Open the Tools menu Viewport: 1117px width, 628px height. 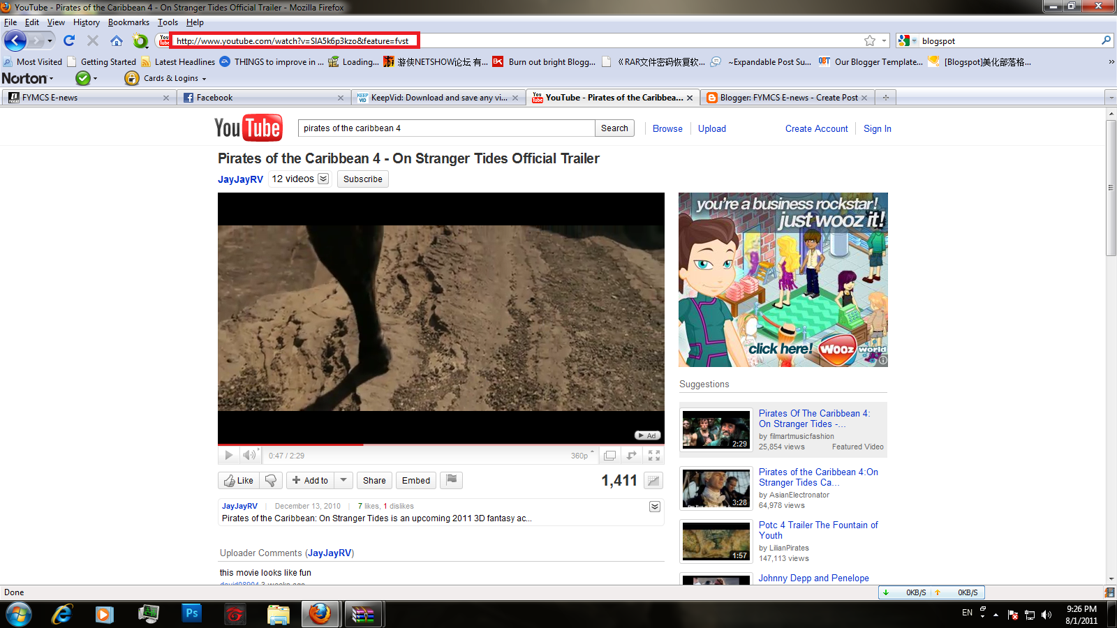coord(168,22)
